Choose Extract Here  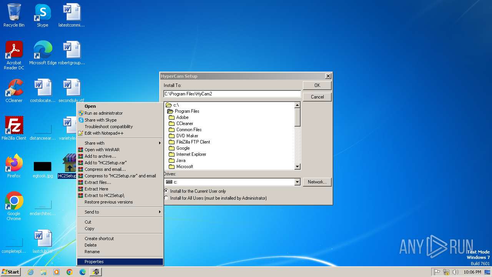pos(120,189)
